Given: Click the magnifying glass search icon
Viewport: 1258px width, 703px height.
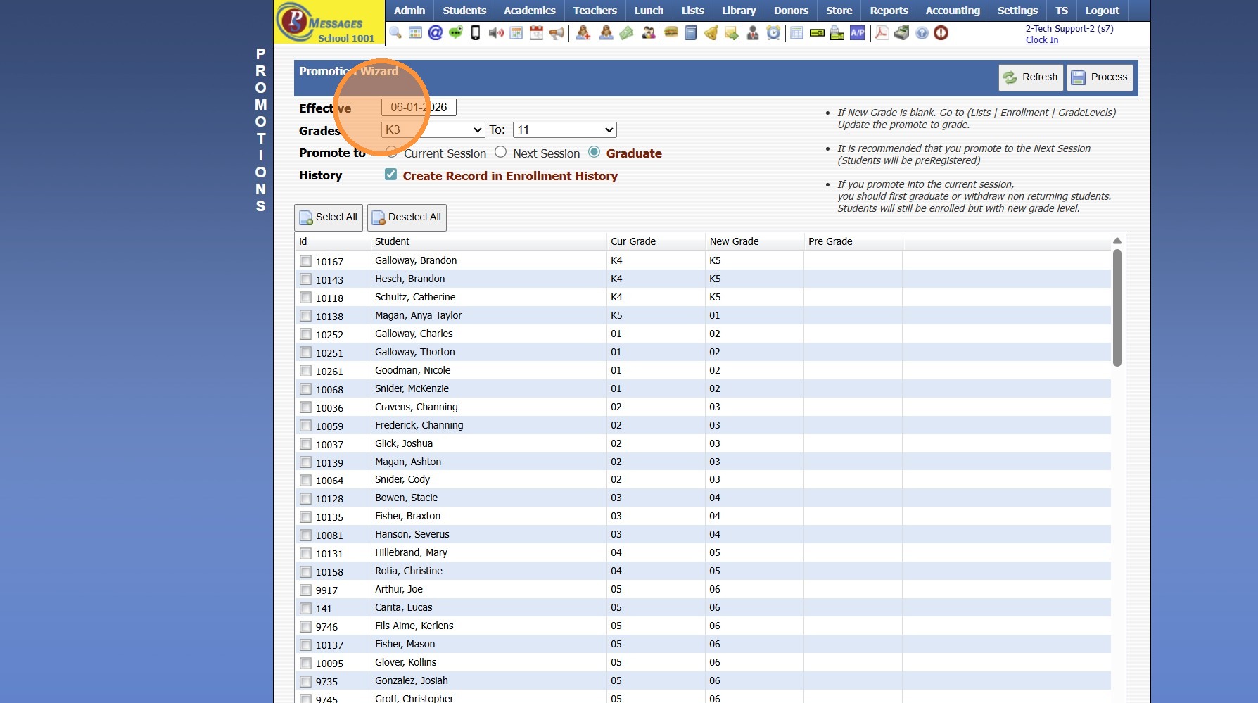Looking at the screenshot, I should [395, 32].
